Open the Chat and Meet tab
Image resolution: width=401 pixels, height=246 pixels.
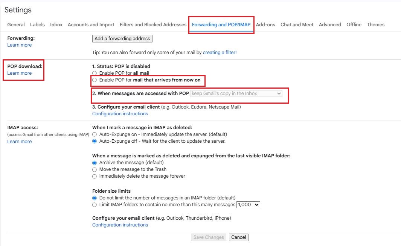point(297,25)
